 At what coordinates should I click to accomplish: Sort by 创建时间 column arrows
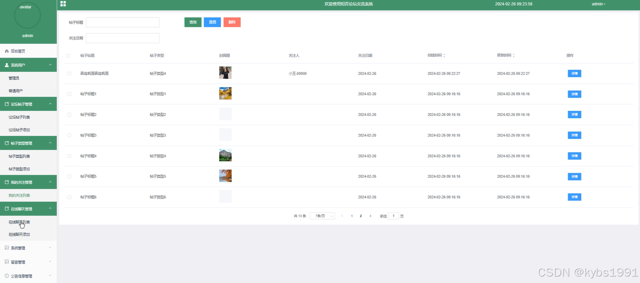click(444, 55)
